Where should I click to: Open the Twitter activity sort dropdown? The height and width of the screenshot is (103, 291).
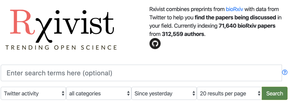pos(34,93)
